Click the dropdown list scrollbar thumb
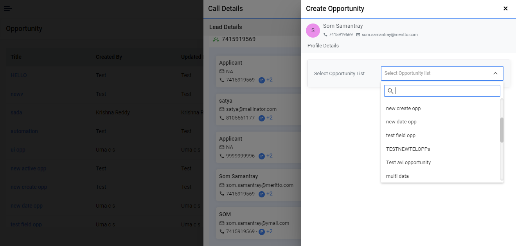Viewport: 516px width, 246px height. tap(502, 130)
